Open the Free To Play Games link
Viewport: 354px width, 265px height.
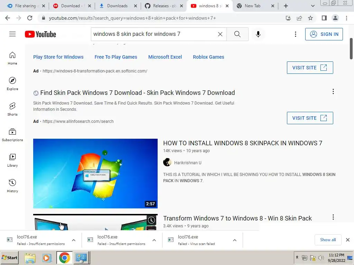(116, 57)
